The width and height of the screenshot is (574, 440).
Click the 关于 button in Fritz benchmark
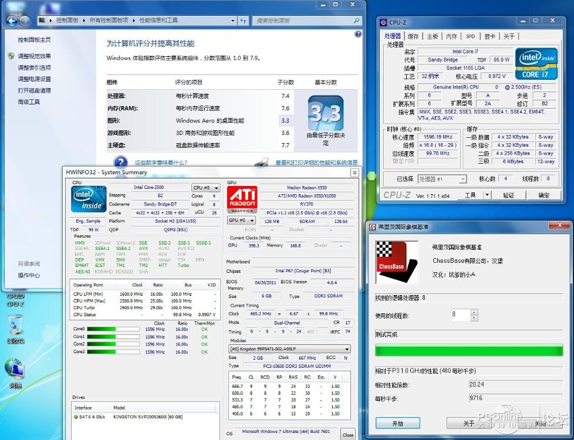(468, 423)
